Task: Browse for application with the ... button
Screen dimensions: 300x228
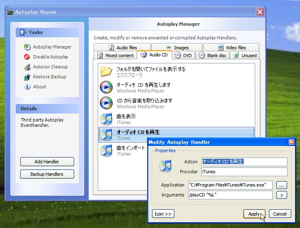Action: pyautogui.click(x=282, y=185)
